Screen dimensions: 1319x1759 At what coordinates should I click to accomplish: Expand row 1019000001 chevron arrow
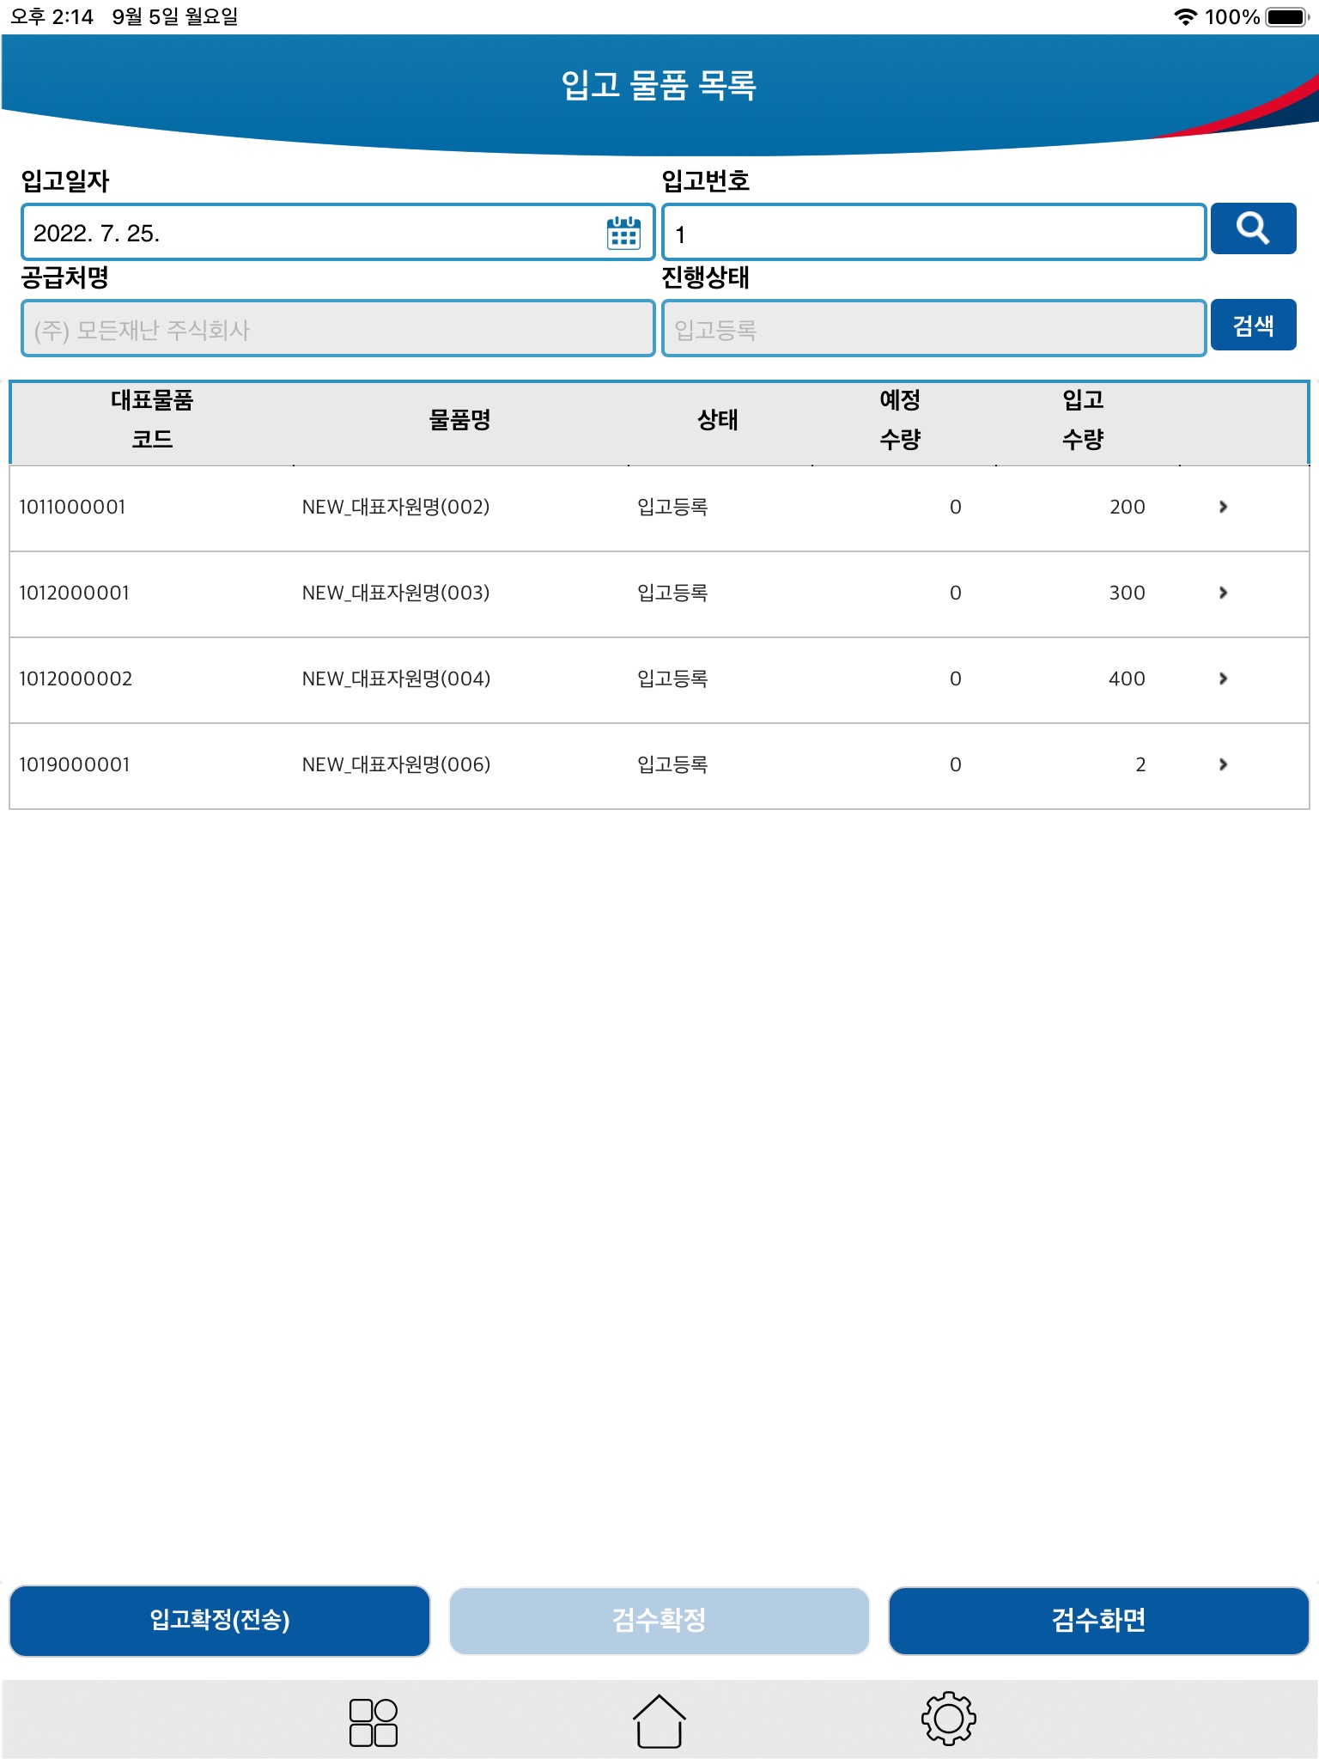(1223, 764)
